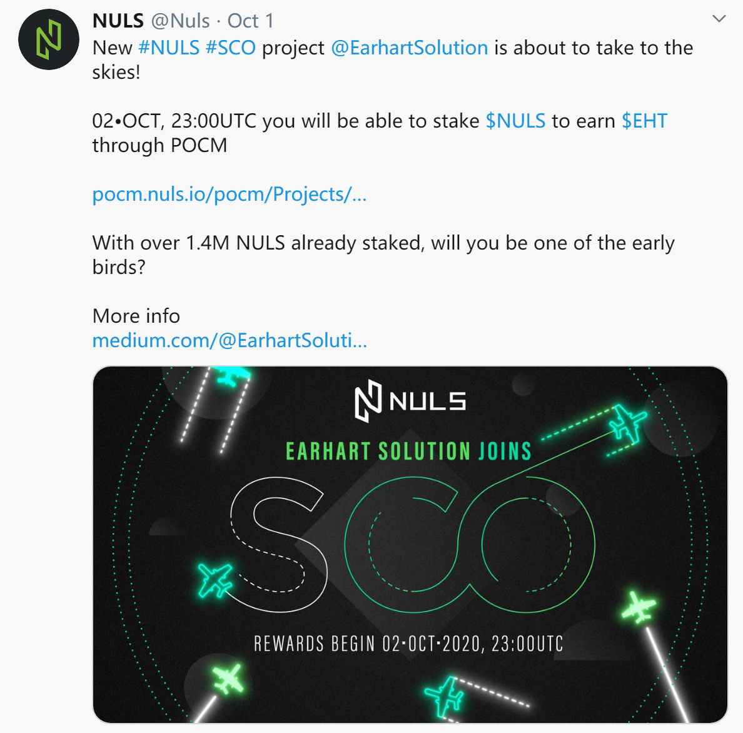The image size is (743, 733).
Task: Click the bottom-left green airplane icon
Action: tap(228, 679)
